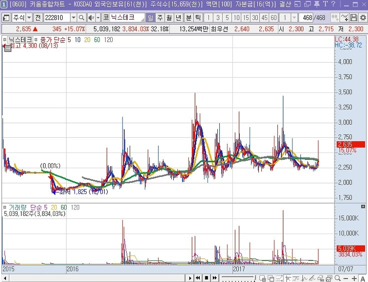Screen dimensions: 368x282
Task: Choose the 3 interval preset button
Action: [x=218, y=18]
